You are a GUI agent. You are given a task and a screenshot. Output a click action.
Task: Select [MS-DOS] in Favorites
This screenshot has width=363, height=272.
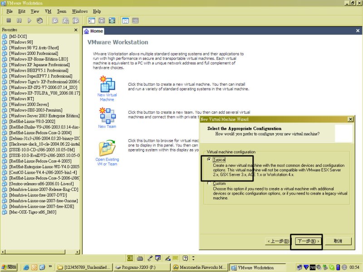(18, 36)
